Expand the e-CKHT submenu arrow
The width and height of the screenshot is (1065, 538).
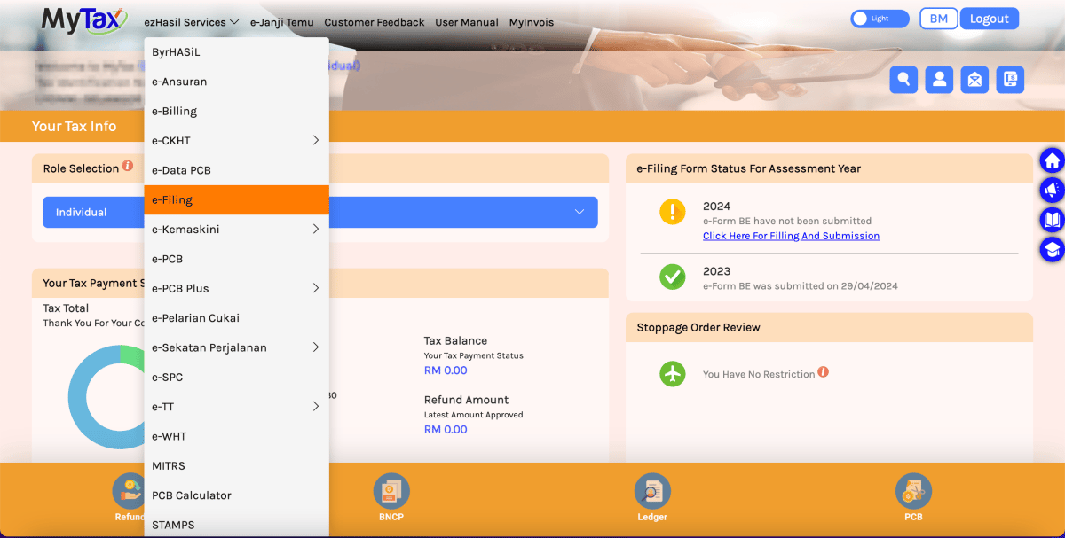point(316,140)
